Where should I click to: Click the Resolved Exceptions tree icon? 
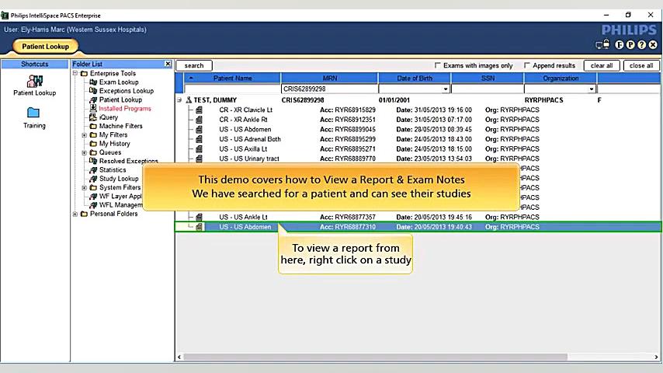click(x=93, y=161)
